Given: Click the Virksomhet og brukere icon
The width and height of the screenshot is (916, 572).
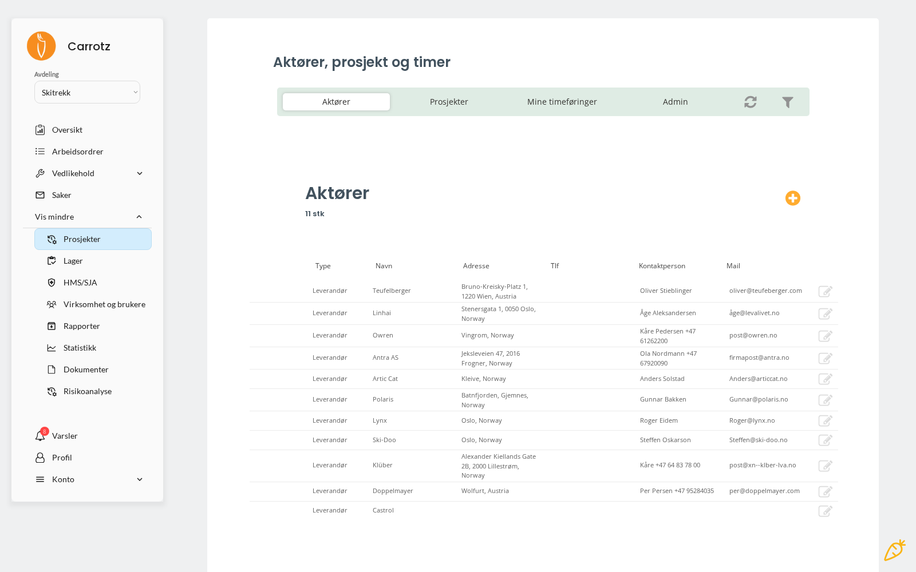Looking at the screenshot, I should click(x=52, y=304).
